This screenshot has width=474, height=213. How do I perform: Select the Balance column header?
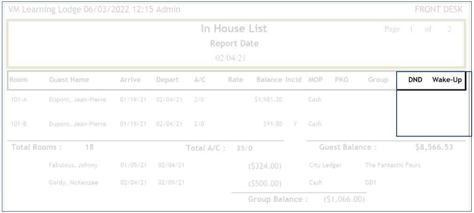point(269,80)
